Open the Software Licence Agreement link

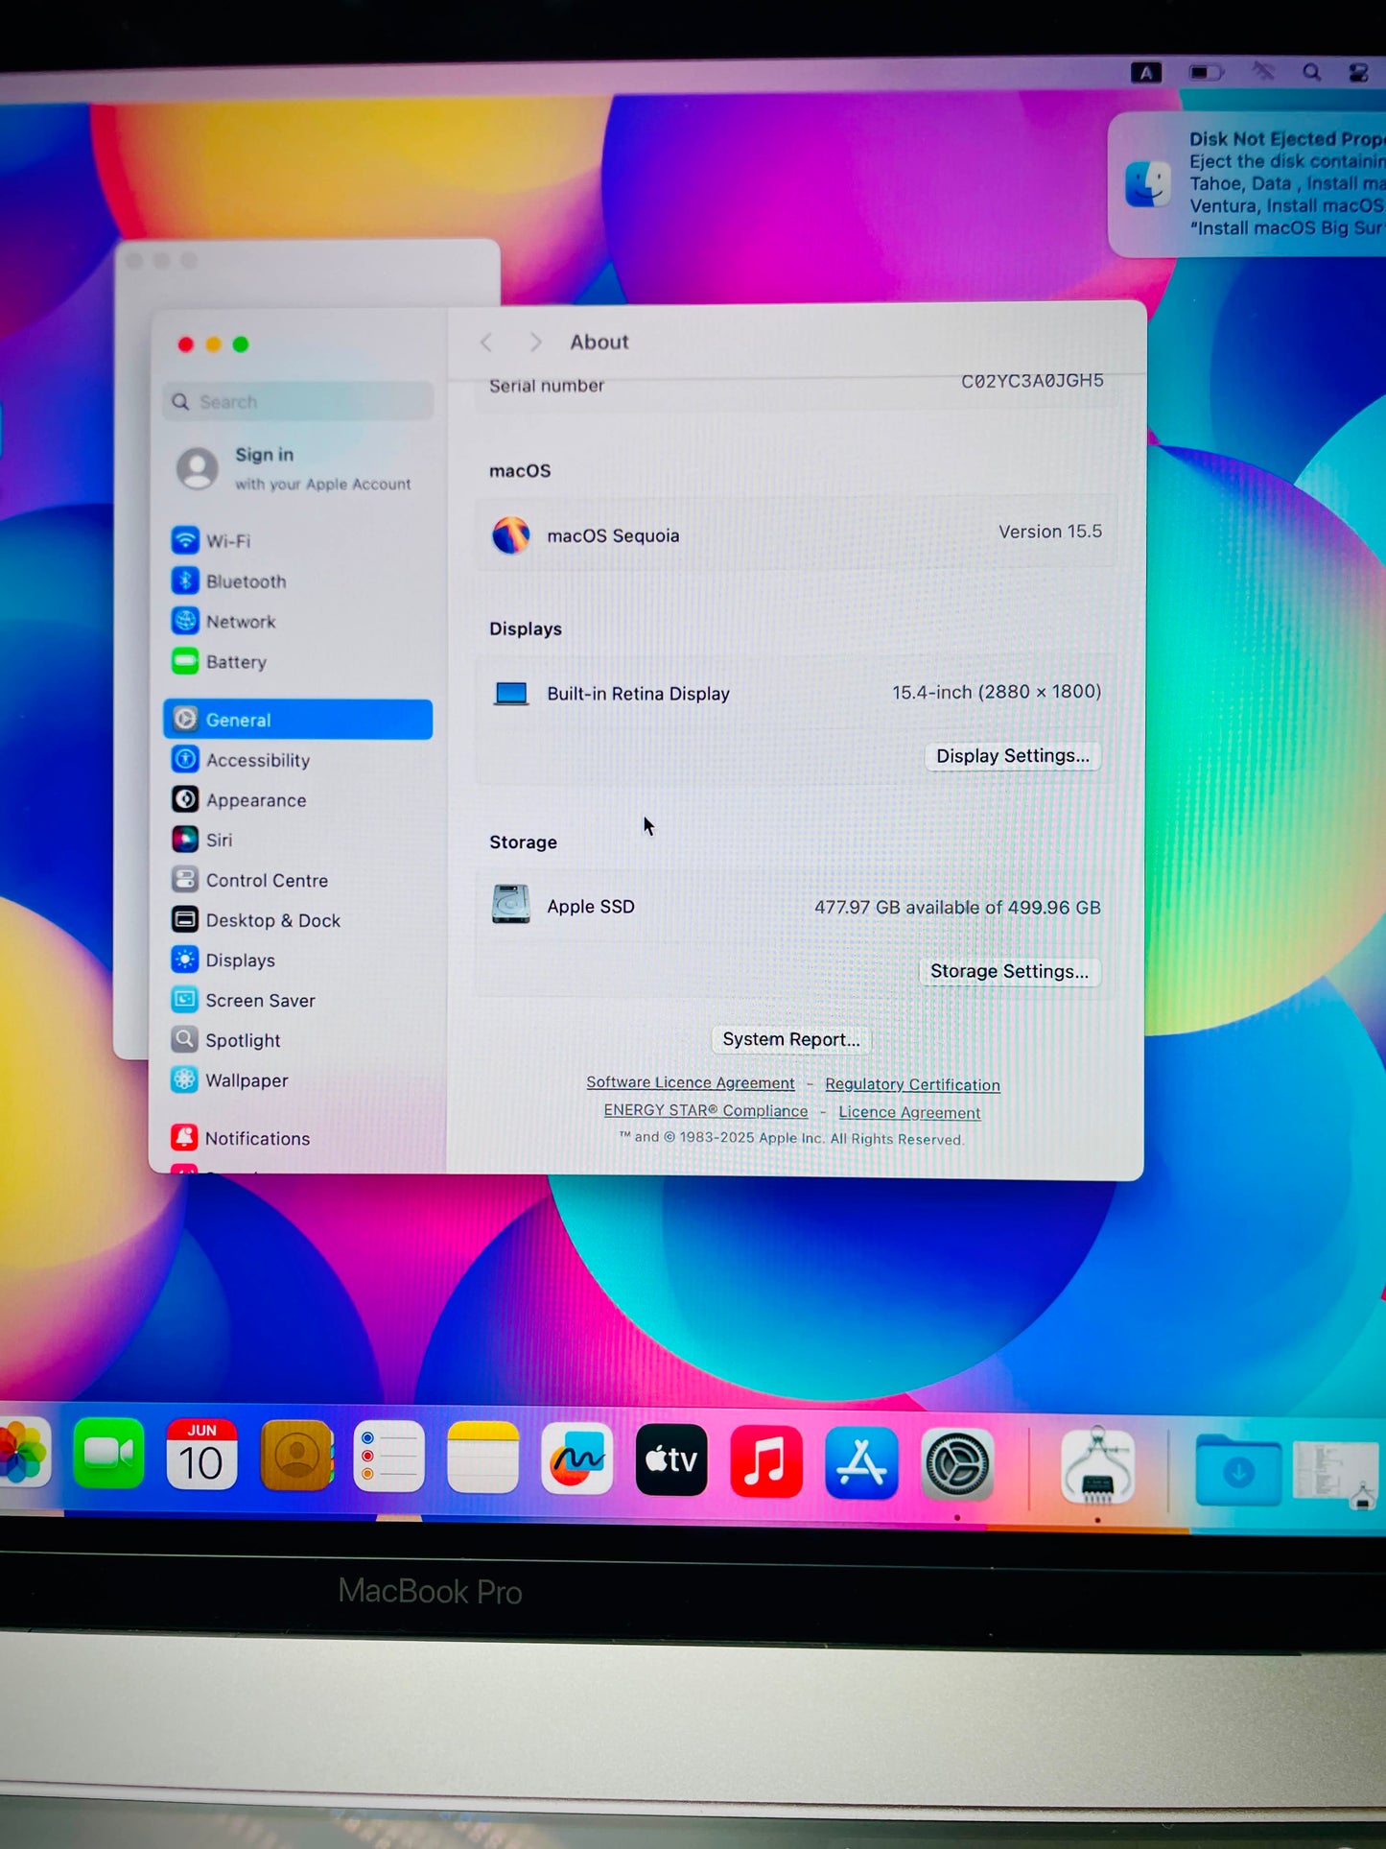(x=691, y=1082)
